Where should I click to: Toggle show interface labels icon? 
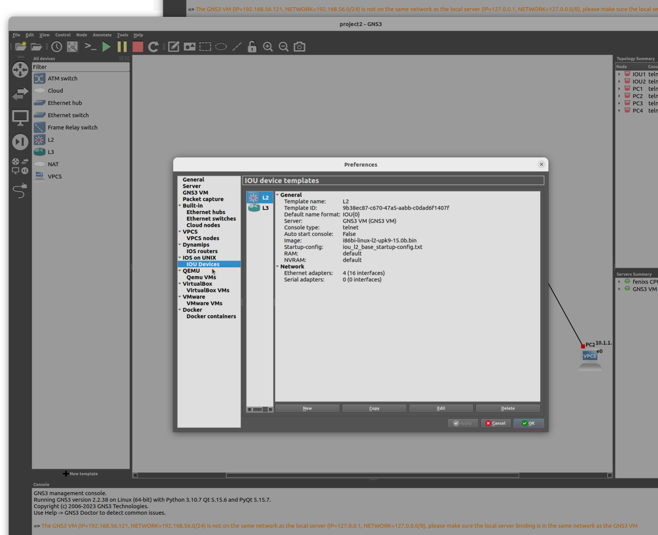(x=72, y=47)
